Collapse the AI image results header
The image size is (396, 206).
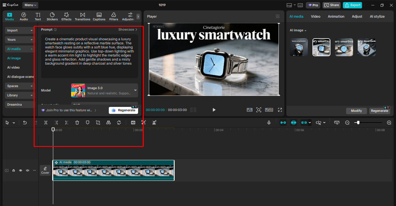pyautogui.click(x=298, y=30)
